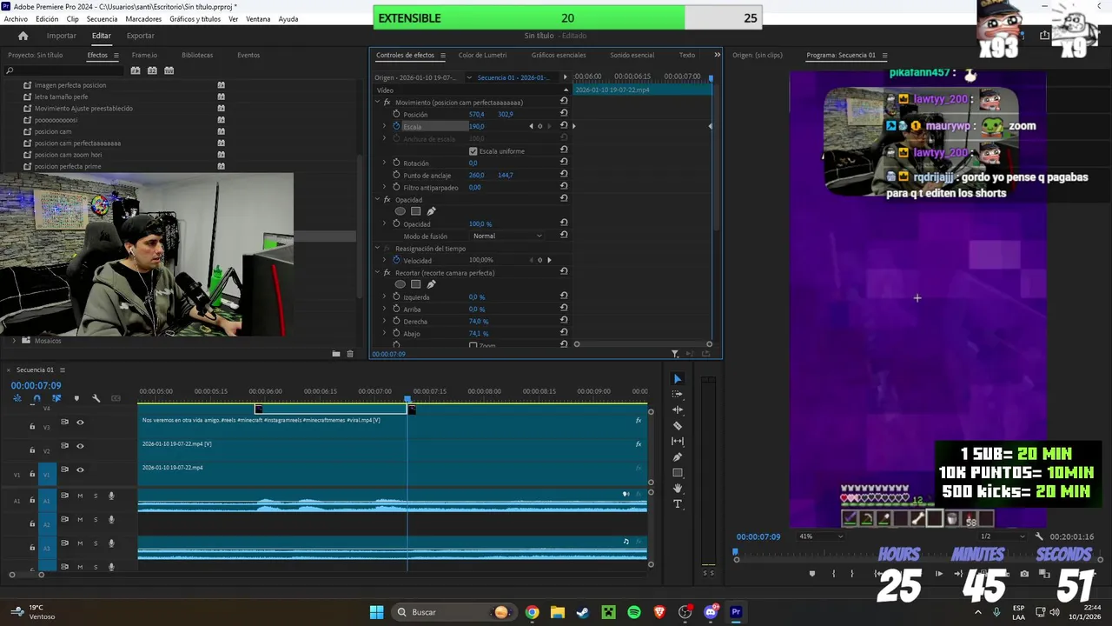Open Program monitor settings wrench
This screenshot has width=1112, height=626.
point(1038,536)
